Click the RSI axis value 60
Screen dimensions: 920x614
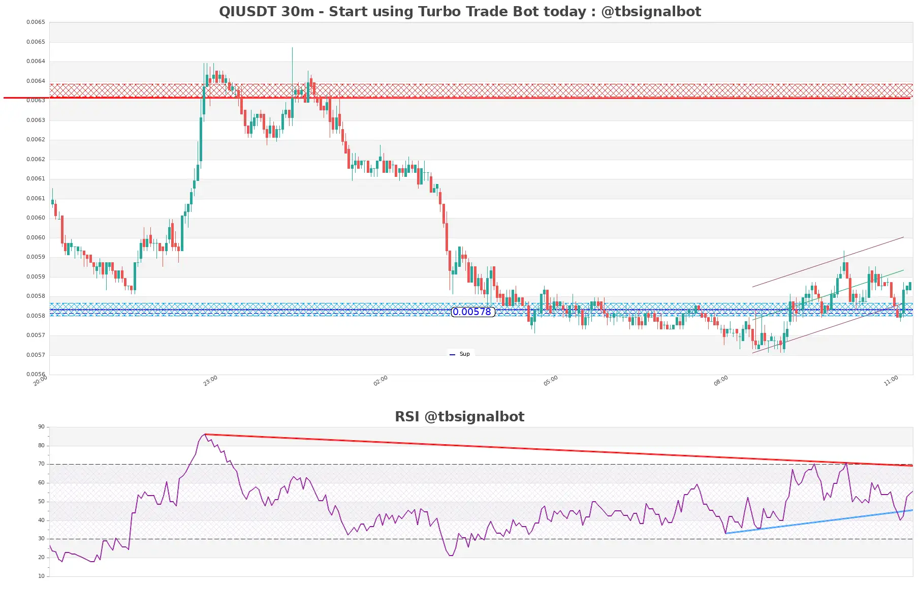(41, 483)
